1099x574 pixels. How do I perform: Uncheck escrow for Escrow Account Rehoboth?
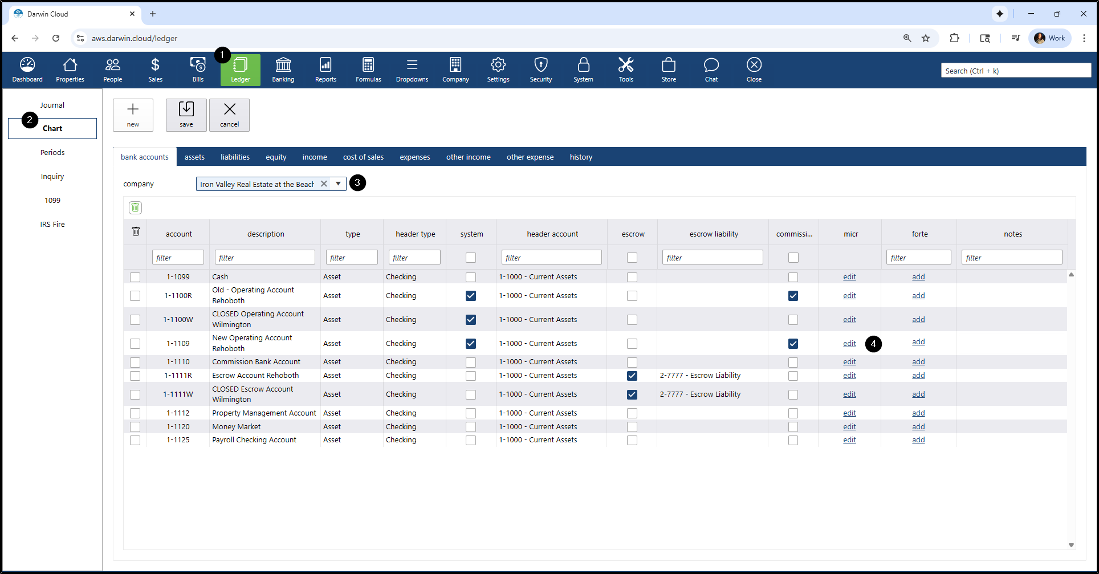coord(632,376)
